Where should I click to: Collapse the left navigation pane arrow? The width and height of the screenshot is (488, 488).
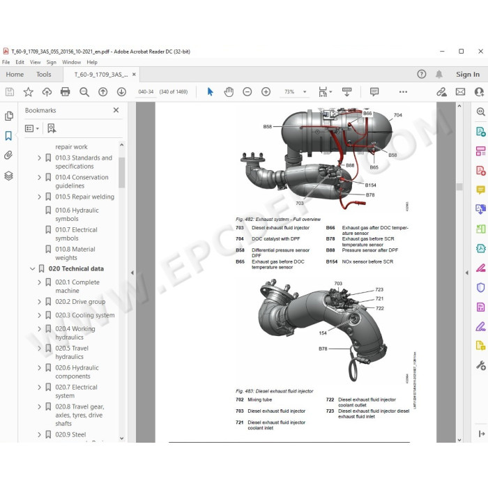click(132, 273)
